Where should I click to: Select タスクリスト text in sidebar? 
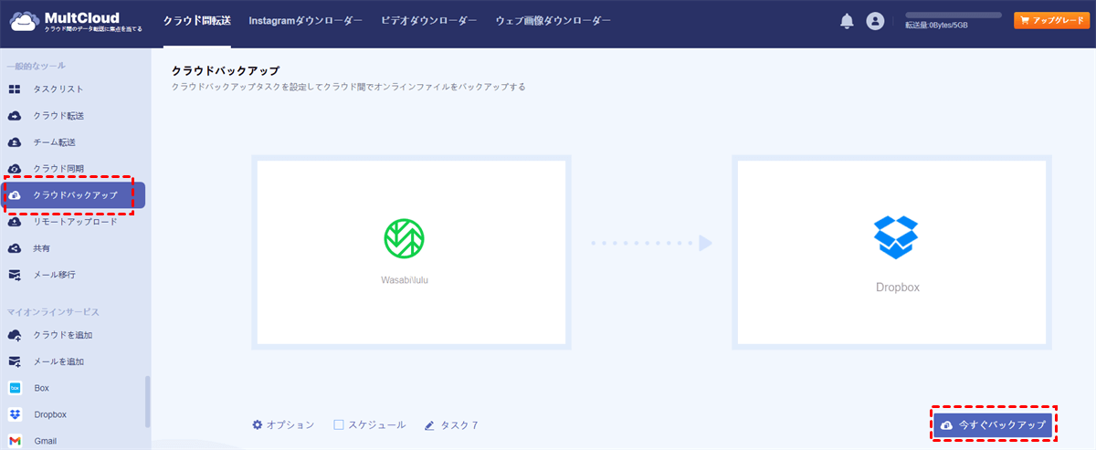[x=58, y=89]
